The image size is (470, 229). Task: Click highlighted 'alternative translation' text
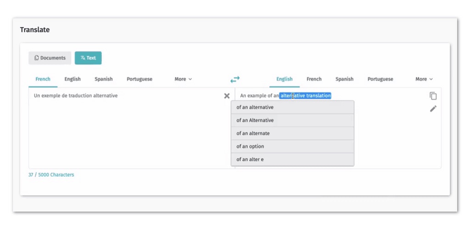(305, 96)
